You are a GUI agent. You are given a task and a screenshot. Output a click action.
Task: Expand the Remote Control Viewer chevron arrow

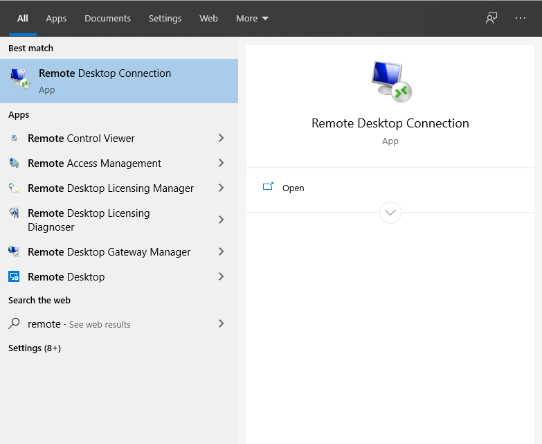(221, 139)
